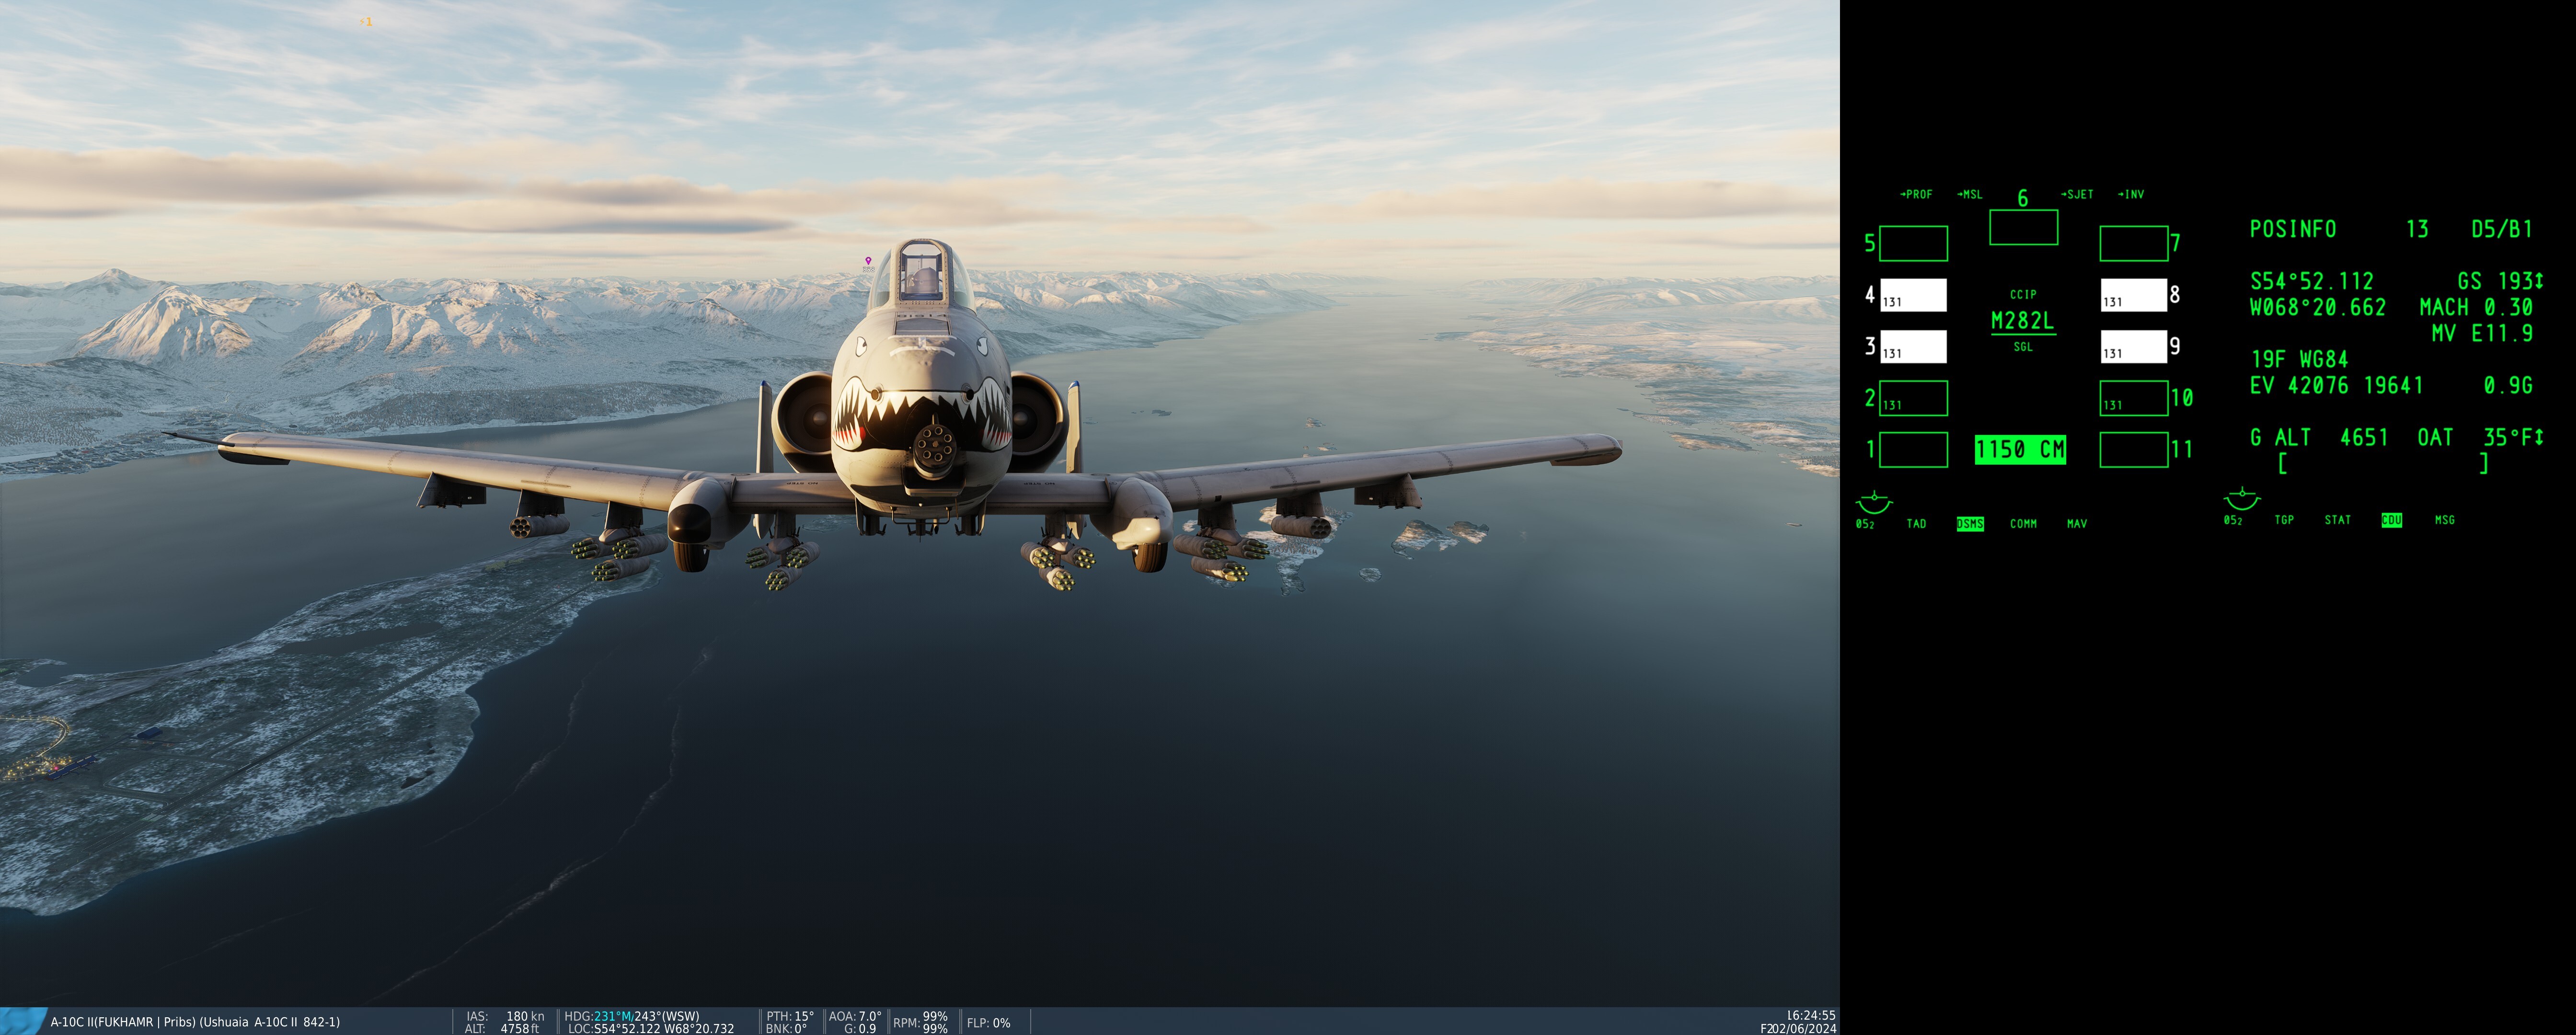Select empty weapon station 5 box
Viewport: 2576px width, 1035px height.
coord(1913,243)
